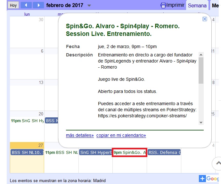Select day 30 in the calendar

pos(41,20)
